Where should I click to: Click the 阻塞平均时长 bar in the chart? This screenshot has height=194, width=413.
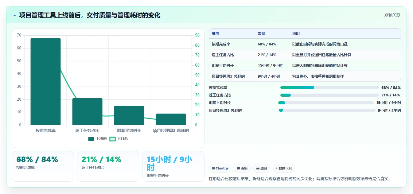(x=129, y=115)
